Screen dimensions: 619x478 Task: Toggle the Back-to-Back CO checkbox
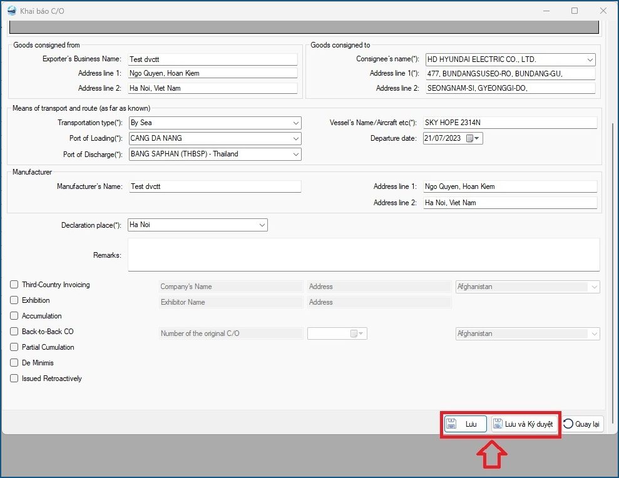pyautogui.click(x=14, y=332)
